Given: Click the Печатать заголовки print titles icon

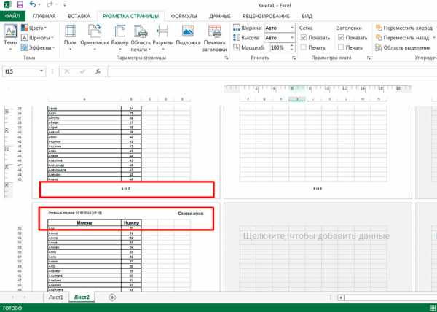Looking at the screenshot, I should (215, 31).
